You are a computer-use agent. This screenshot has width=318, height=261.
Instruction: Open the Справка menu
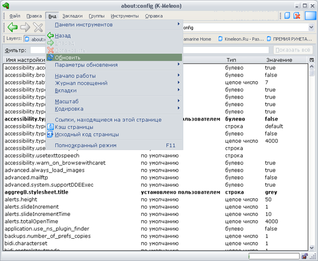click(154, 16)
